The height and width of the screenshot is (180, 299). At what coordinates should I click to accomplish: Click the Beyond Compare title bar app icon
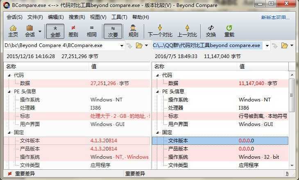pos(7,5)
